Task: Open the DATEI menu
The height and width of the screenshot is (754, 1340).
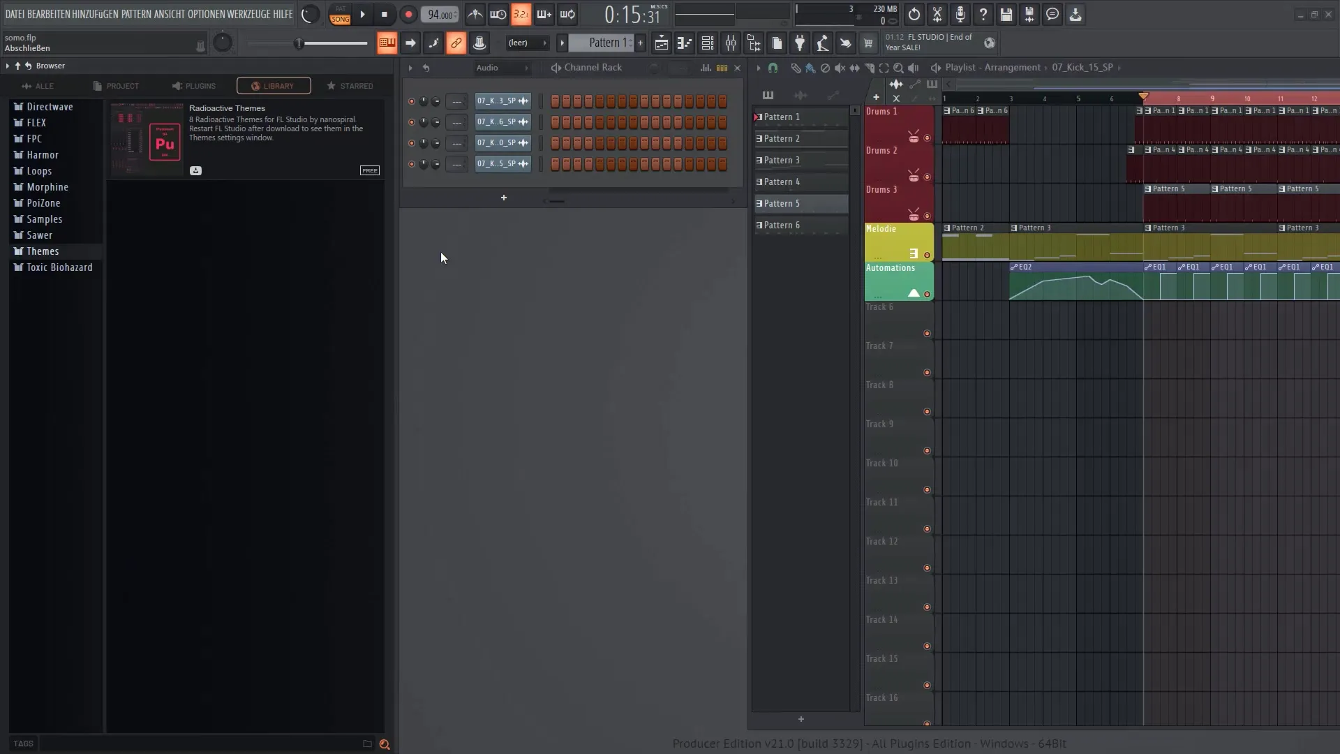Action: pos(15,14)
